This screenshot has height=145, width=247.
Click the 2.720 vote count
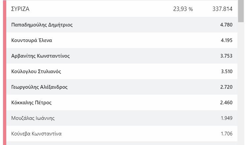tap(226, 87)
